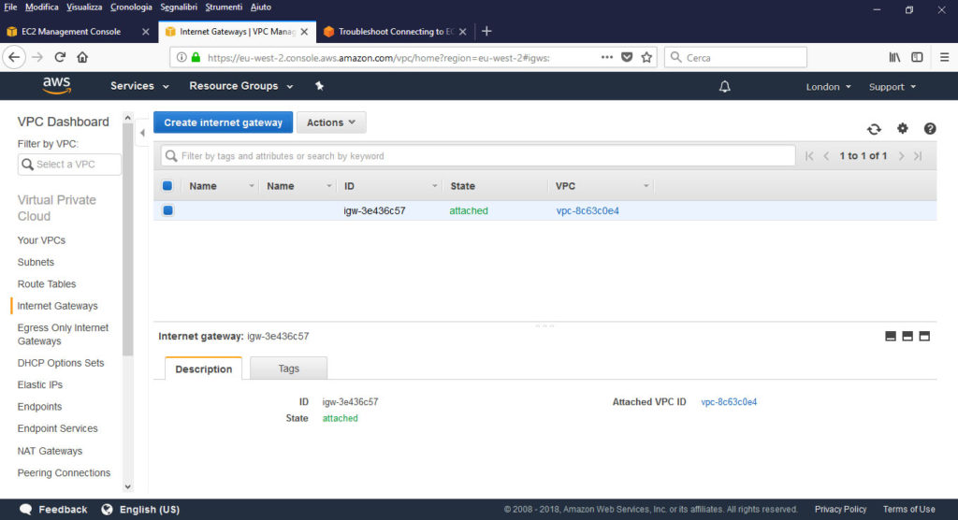Open the help question mark icon
958x520 pixels.
click(x=930, y=128)
